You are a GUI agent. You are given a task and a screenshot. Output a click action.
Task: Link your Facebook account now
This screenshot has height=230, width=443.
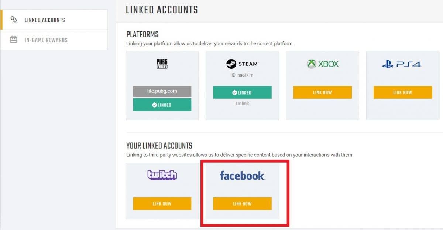tap(242, 204)
